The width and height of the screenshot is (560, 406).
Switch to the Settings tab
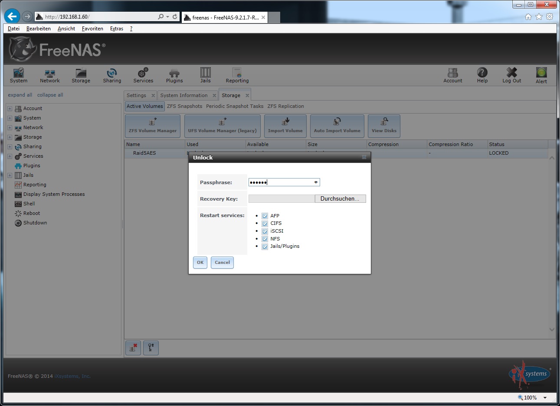point(136,95)
